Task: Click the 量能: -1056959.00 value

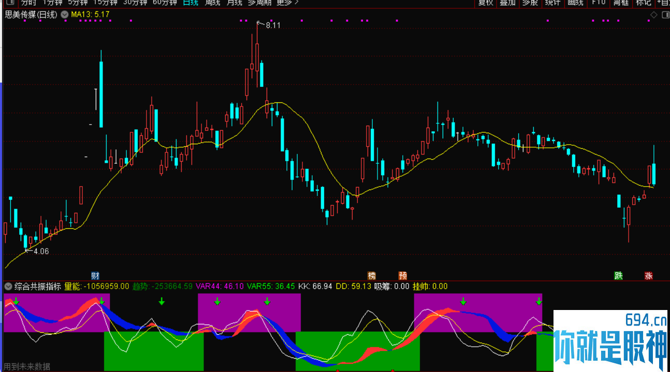Action: 96,286
